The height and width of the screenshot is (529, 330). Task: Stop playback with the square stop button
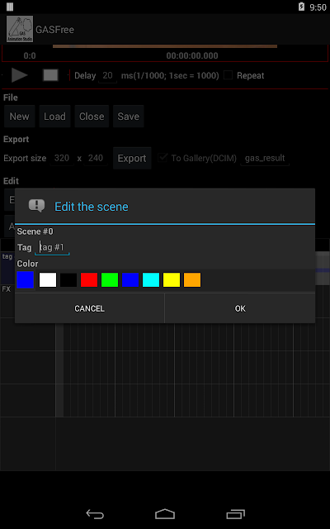[x=50, y=75]
